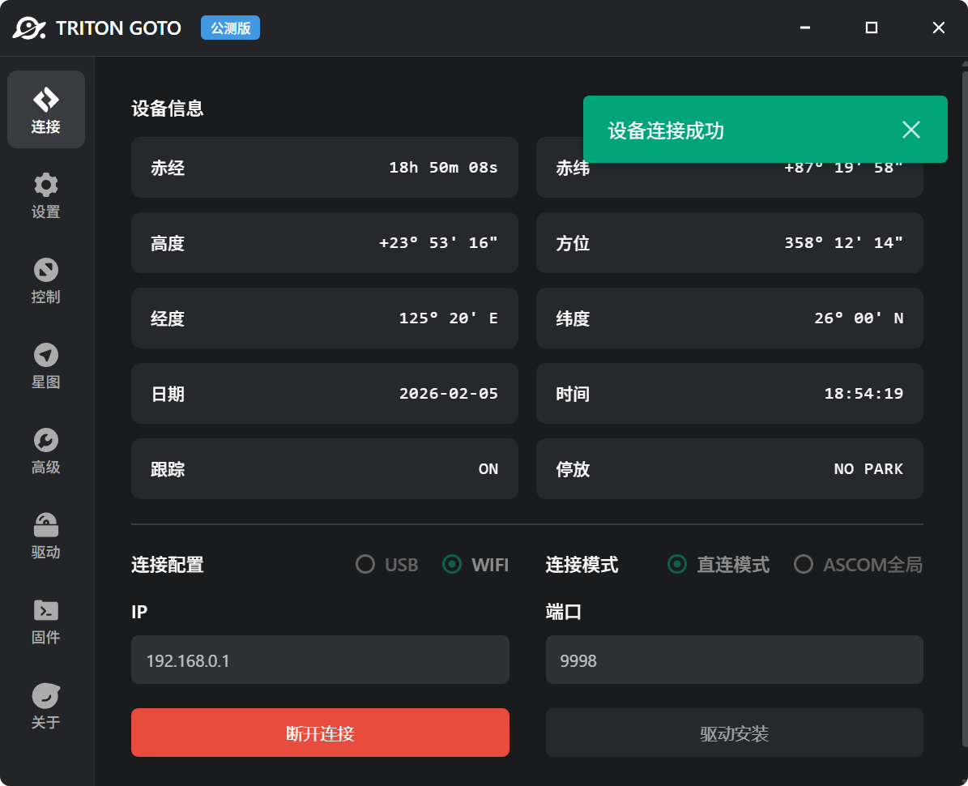Viewport: 968px width, 786px height.
Task: Switch to the 连接 tab
Action: click(x=45, y=109)
